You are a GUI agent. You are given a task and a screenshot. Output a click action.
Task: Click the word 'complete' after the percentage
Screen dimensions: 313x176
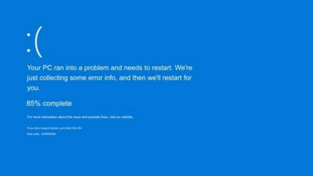(x=57, y=104)
